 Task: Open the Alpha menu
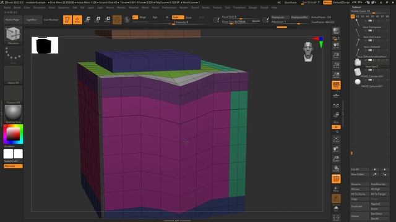[x=7, y=7]
